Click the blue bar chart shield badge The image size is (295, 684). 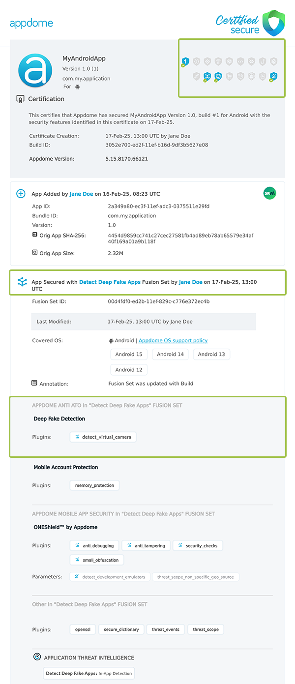274,76
